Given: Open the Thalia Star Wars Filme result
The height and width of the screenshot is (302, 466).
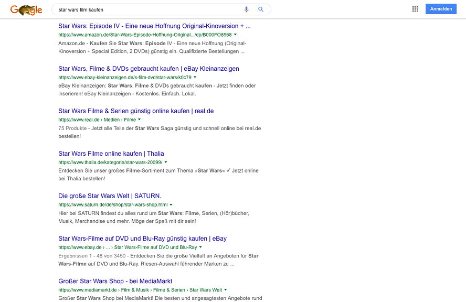Looking at the screenshot, I should [111, 154].
